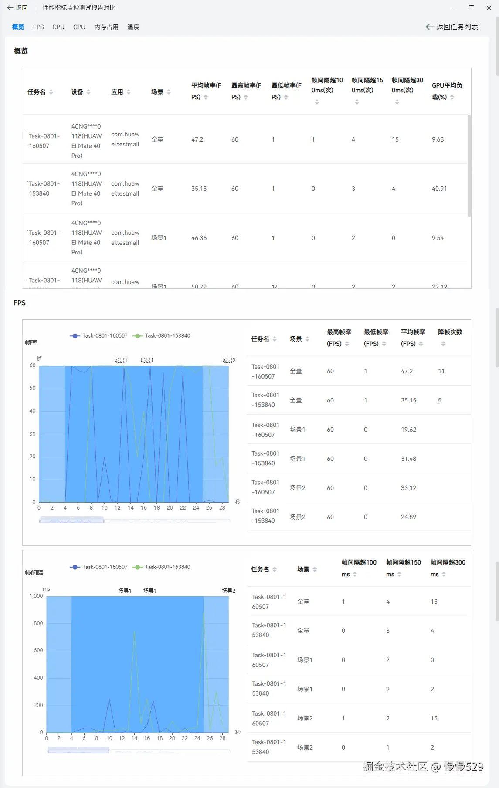Click the FPS section heading
This screenshot has height=788, width=499.
20,303
